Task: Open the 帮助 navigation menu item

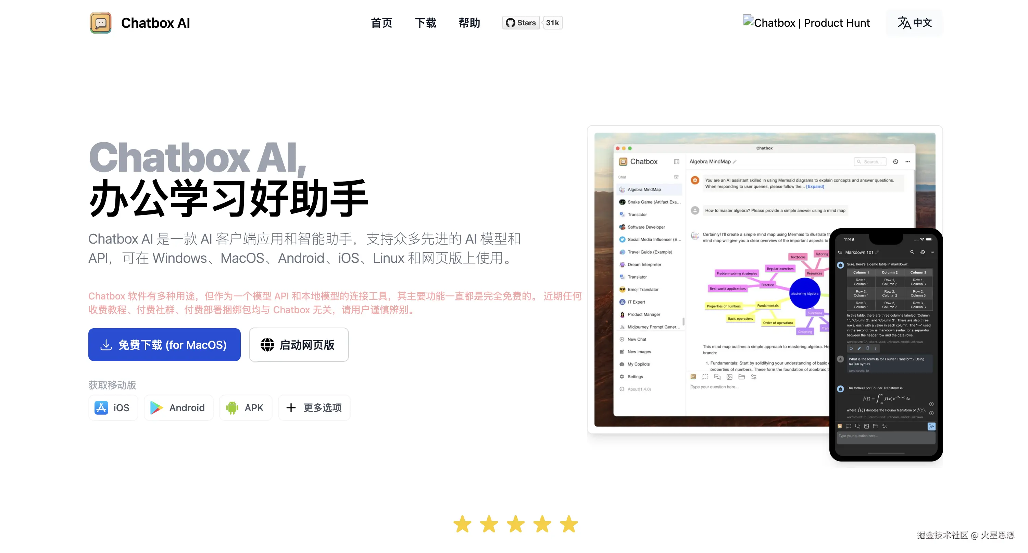Action: coord(469,23)
